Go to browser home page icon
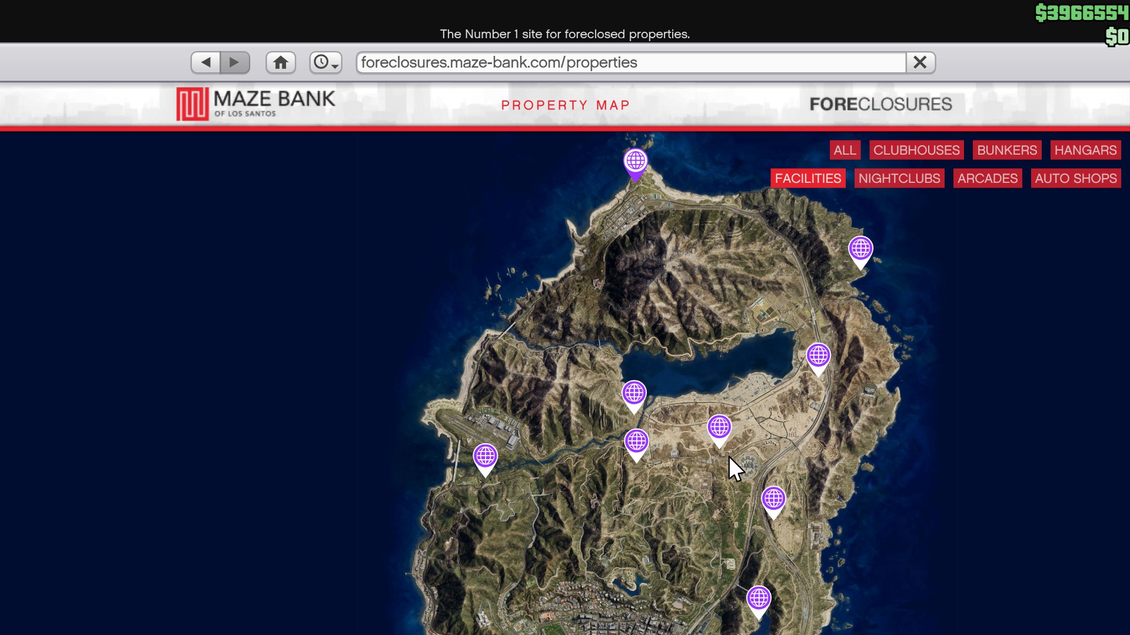Viewport: 1130px width, 635px height. click(281, 62)
